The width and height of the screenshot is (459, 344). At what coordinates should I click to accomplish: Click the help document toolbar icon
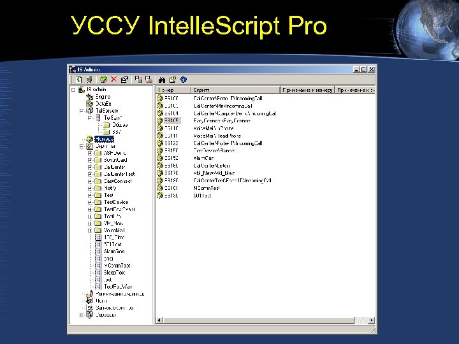(173, 79)
